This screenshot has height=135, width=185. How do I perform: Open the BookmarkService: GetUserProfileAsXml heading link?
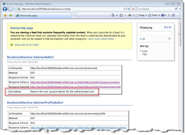click(x=35, y=102)
